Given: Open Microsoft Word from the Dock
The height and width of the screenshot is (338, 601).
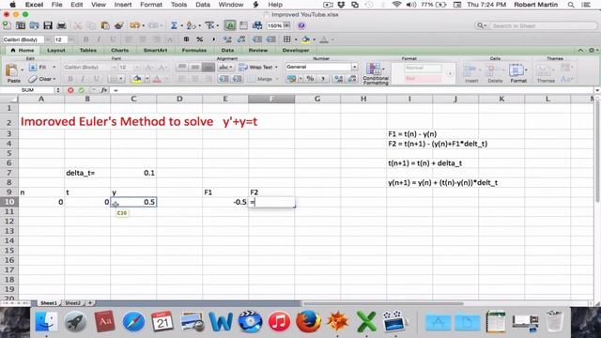Looking at the screenshot, I should (221, 321).
